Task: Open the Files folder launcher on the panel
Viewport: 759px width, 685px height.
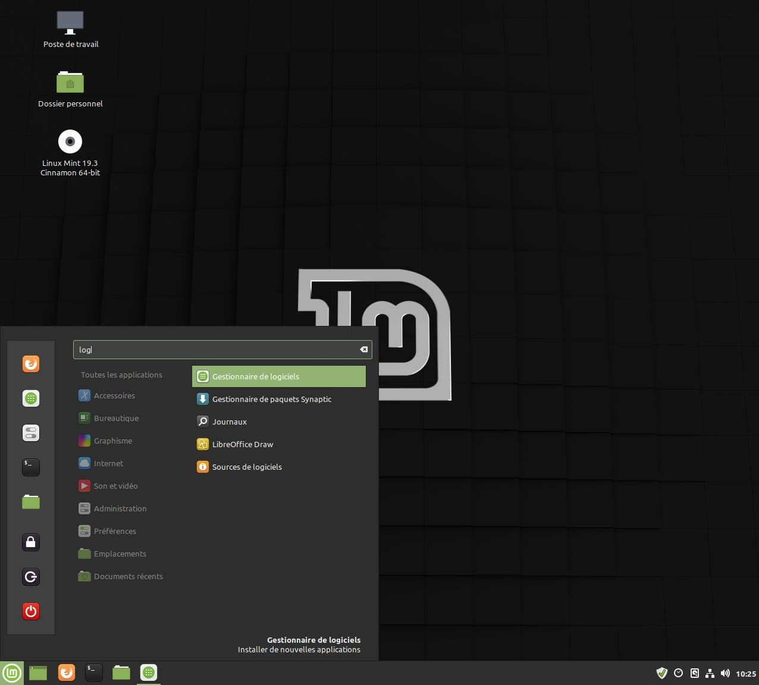Action: (x=121, y=673)
